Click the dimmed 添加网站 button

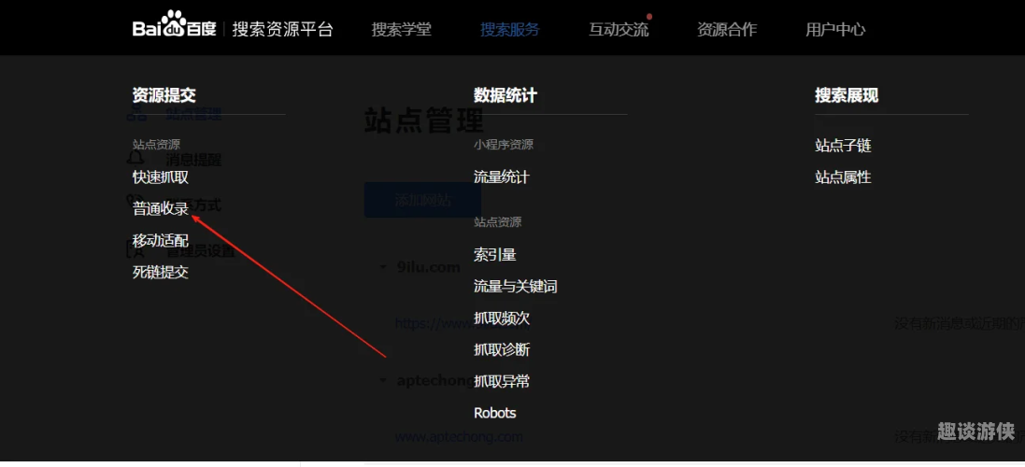(x=422, y=200)
